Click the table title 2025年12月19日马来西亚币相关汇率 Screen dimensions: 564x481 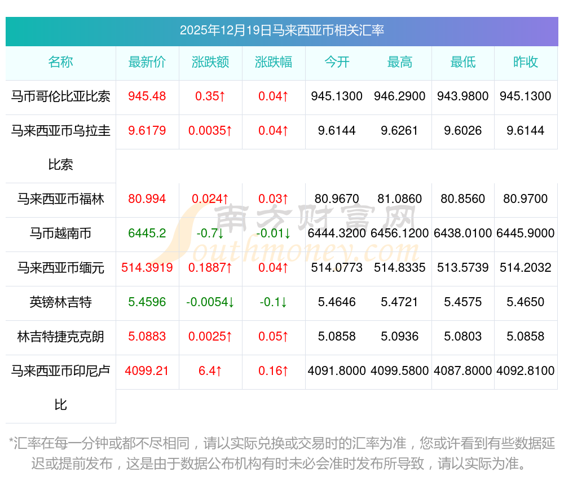click(x=282, y=30)
